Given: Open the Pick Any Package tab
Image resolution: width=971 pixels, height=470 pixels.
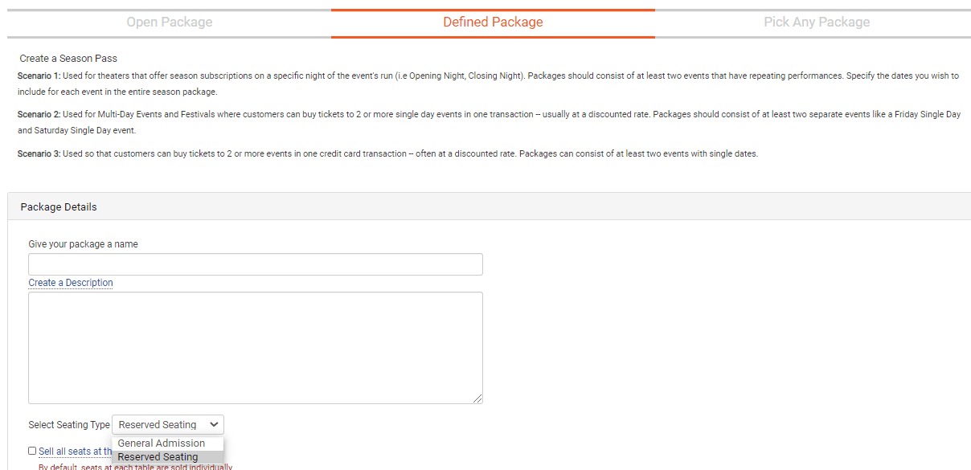Looking at the screenshot, I should click(x=817, y=22).
